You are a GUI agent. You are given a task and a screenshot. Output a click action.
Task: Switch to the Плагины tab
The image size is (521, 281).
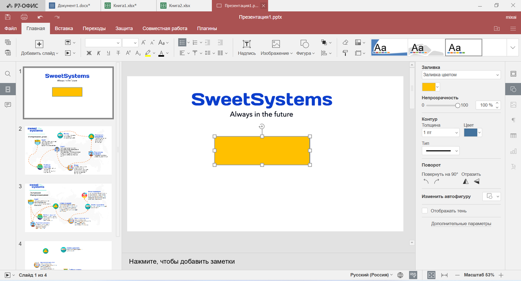pos(207,29)
